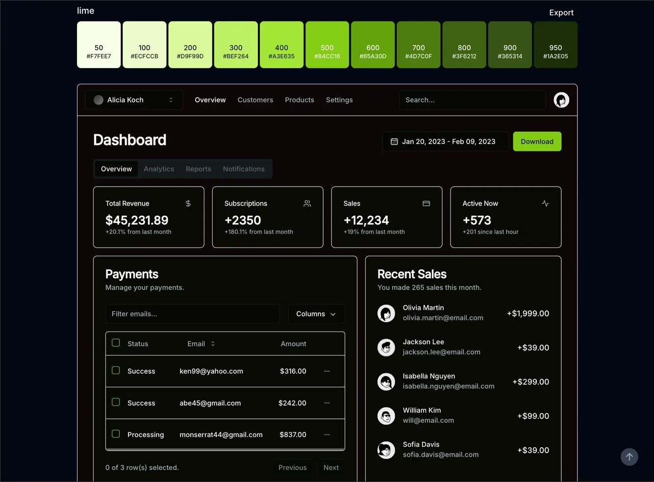
Task: Click the $837.00 amount cell
Action: 293,434
